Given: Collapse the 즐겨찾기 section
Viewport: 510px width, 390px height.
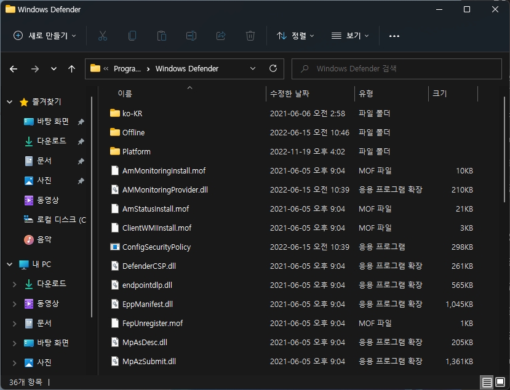Looking at the screenshot, I should (10, 102).
